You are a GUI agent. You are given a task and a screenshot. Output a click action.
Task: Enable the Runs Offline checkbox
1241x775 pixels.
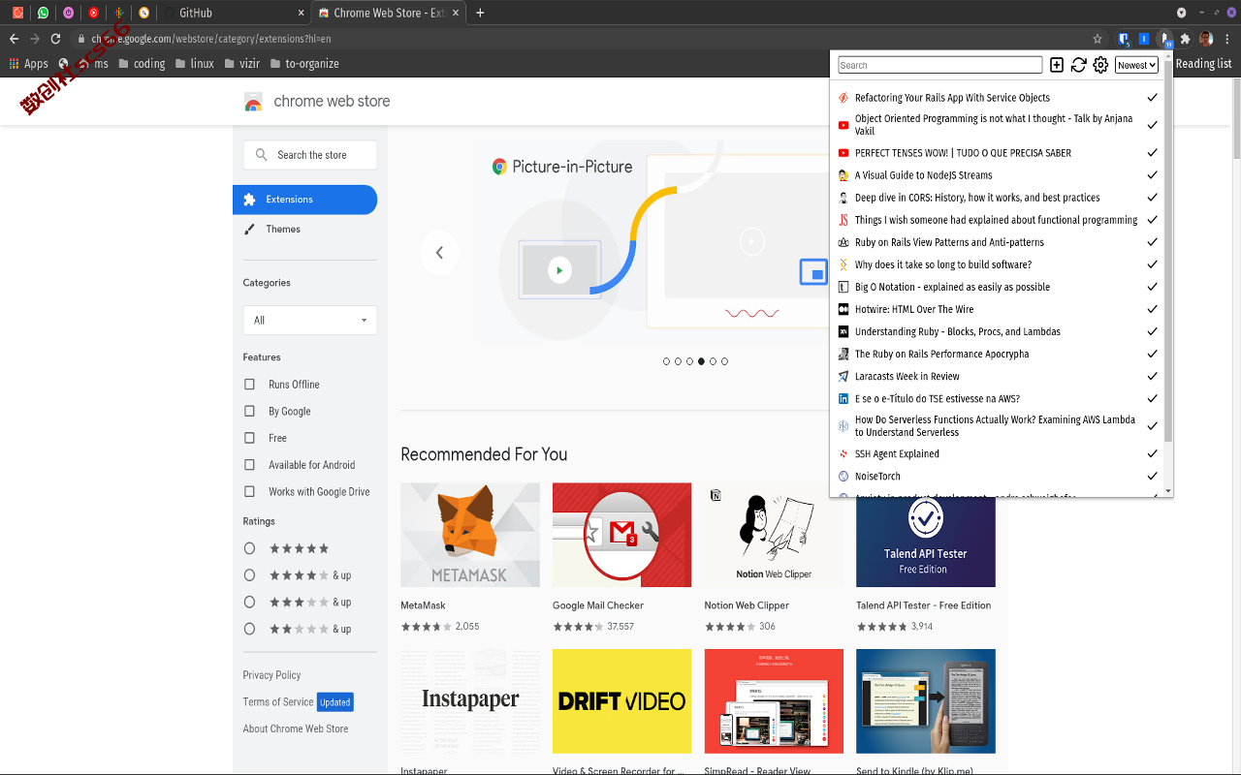click(x=249, y=385)
